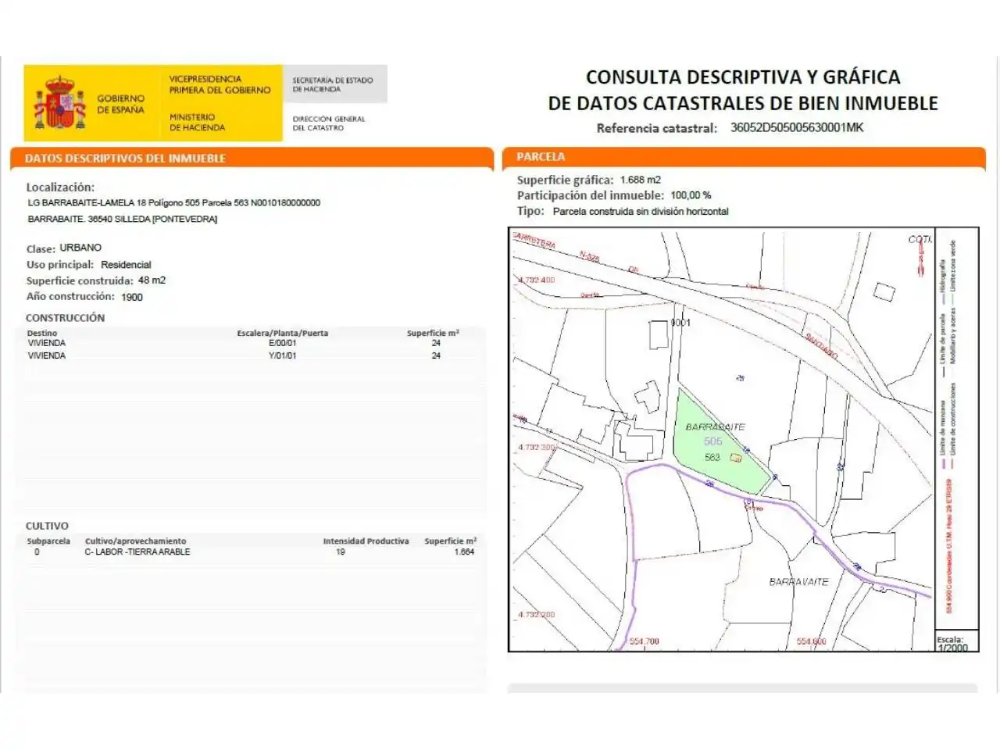Click the construction year '1900'
The width and height of the screenshot is (1000, 750).
tap(132, 297)
